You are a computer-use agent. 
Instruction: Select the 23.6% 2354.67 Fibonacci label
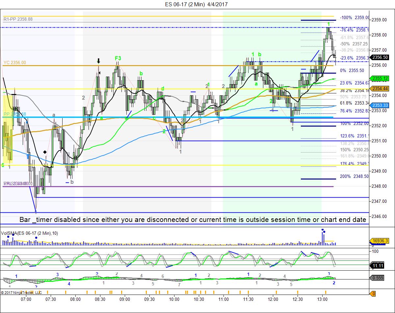point(355,83)
